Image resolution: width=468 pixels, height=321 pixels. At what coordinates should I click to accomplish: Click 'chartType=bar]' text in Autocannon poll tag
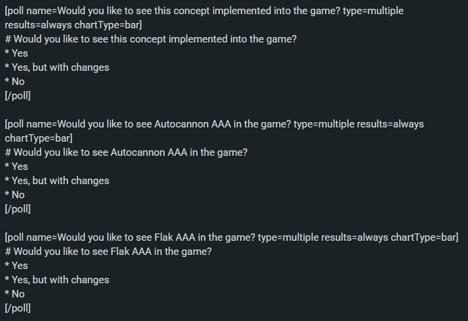[38, 138]
